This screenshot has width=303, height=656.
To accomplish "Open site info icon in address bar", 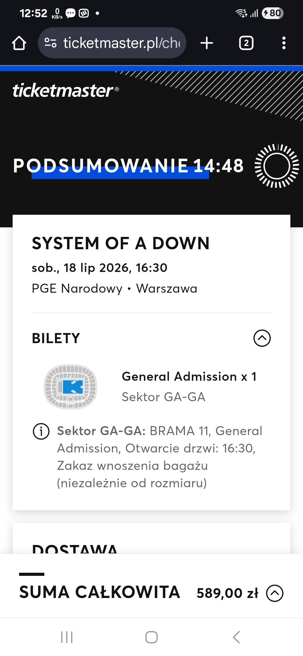I will [50, 43].
